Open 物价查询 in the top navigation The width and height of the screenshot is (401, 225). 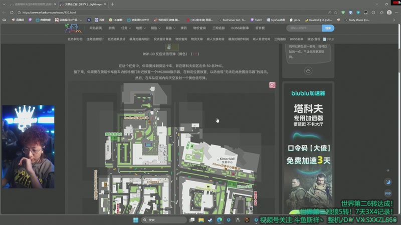[199, 28]
